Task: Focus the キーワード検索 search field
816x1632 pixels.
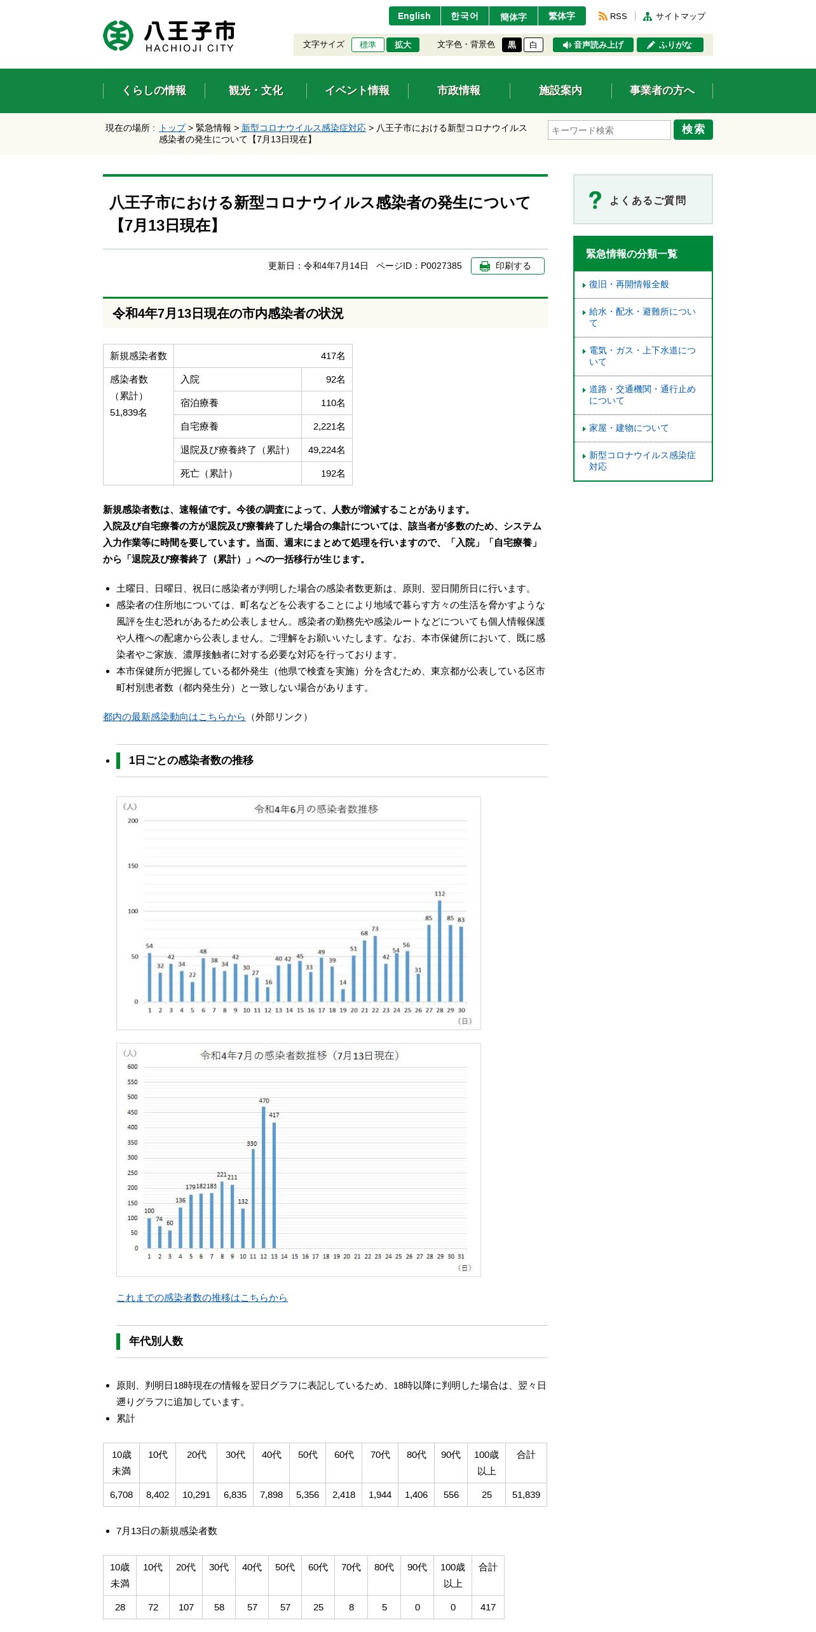Action: click(609, 130)
